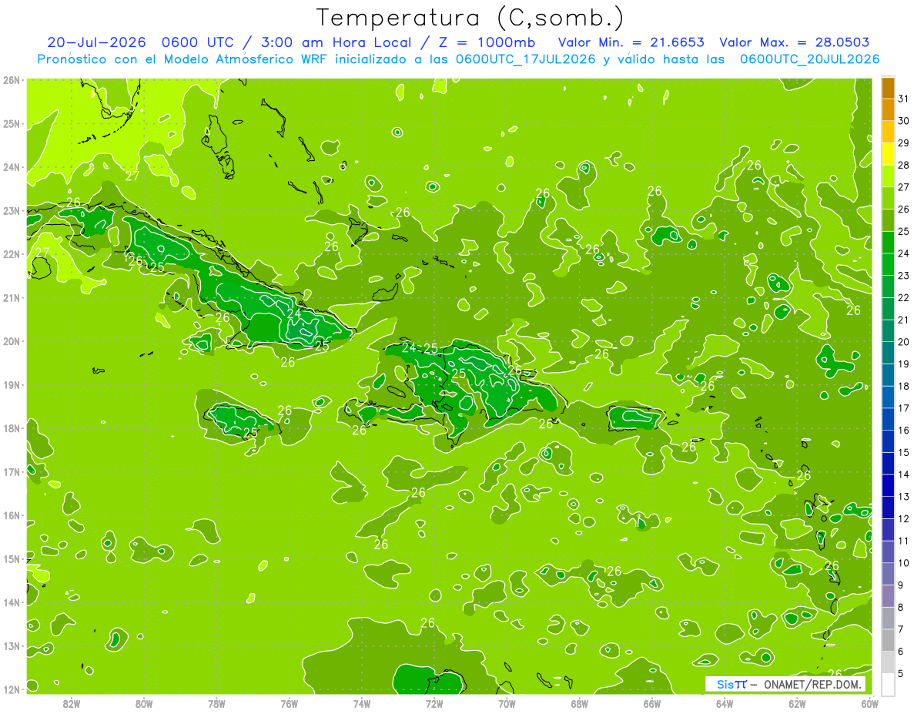Click the "Valor Min. = 21.6653" value
924x714 pixels.
coord(630,42)
